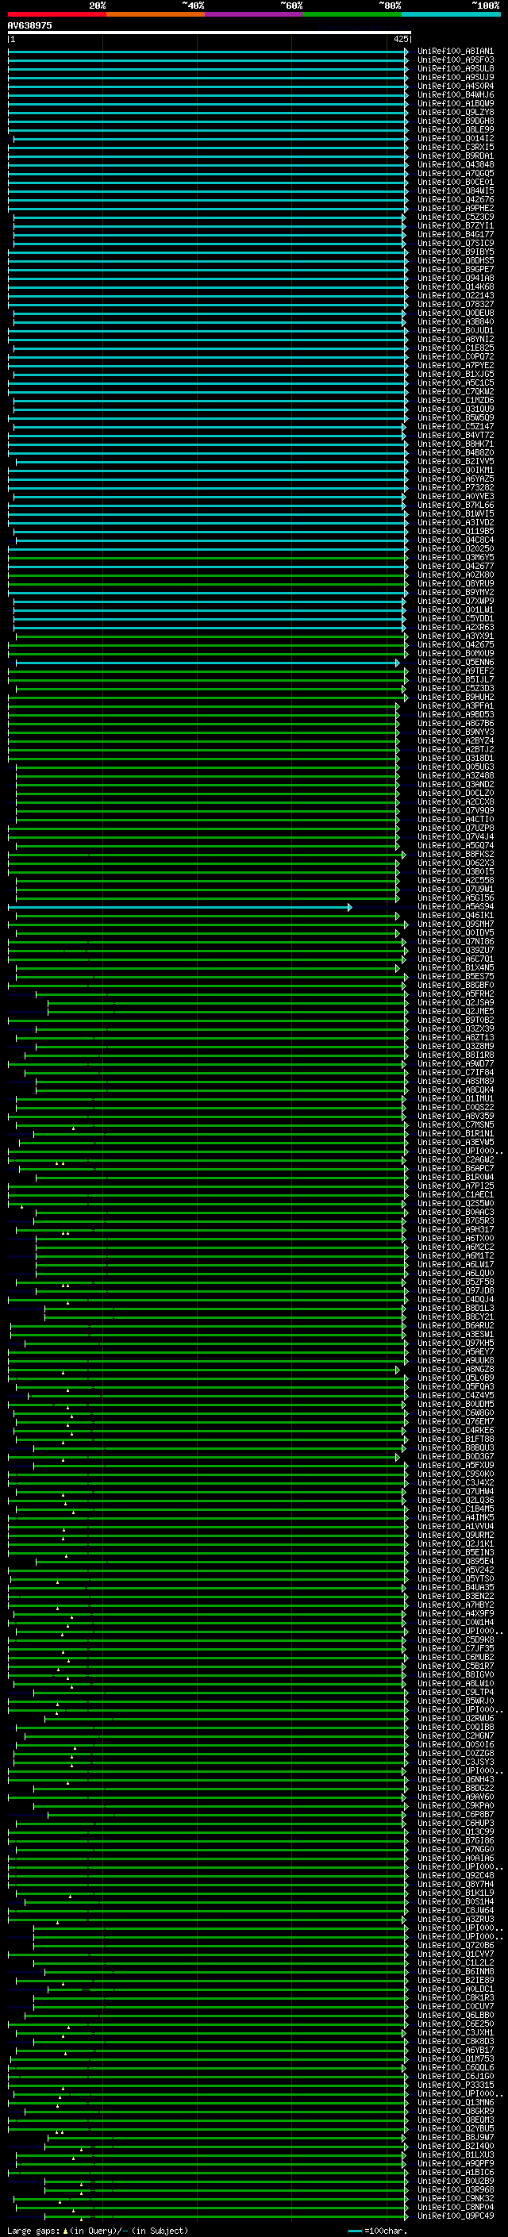
Task: Select the query label AV638975
Action: [x=29, y=25]
